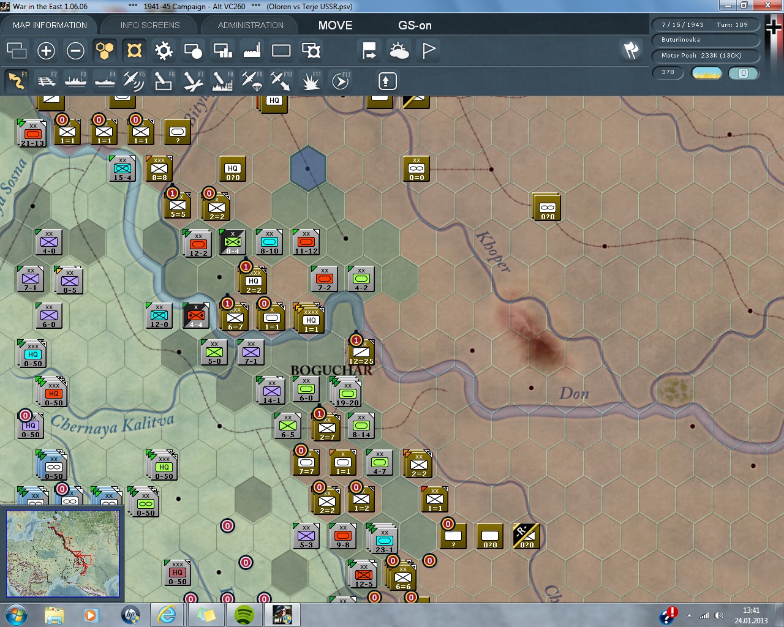The image size is (784, 627).
Task: Select the F5 air recon mode
Action: [134, 80]
